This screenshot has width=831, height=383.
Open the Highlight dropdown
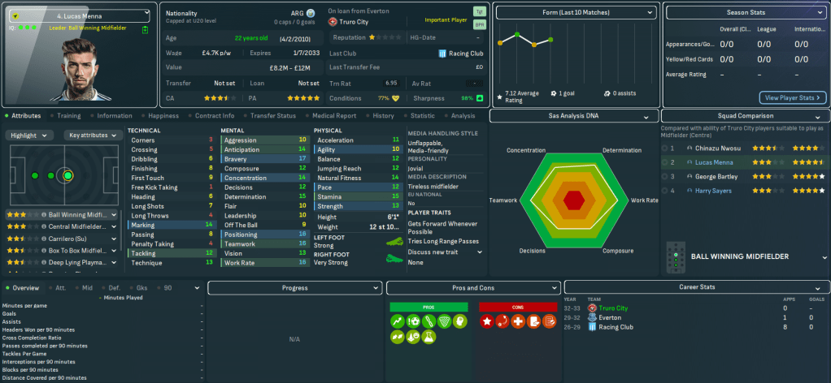[x=30, y=136]
